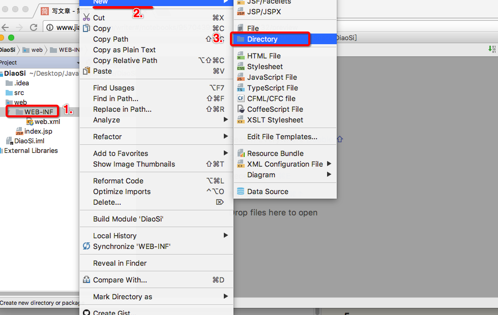Click the CoffeeScript File icon
Screen dimensions: 498x315
(241, 109)
